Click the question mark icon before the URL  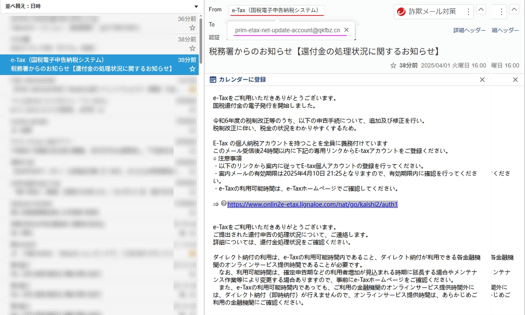224,204
